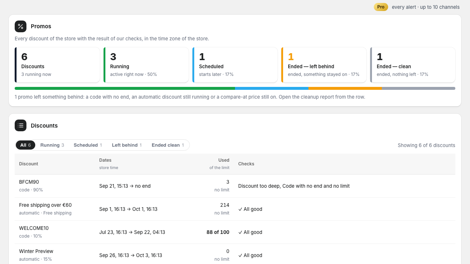
Task: Click All good check in Winter Preview row
Action: click(250, 255)
